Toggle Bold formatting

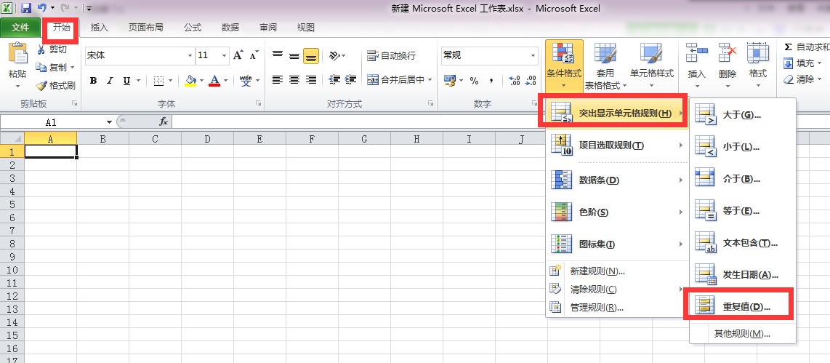point(93,81)
